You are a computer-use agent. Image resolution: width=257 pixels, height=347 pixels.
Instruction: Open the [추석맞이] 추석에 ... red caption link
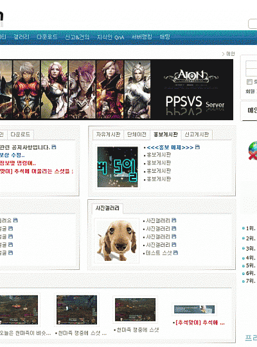[x=200, y=323]
